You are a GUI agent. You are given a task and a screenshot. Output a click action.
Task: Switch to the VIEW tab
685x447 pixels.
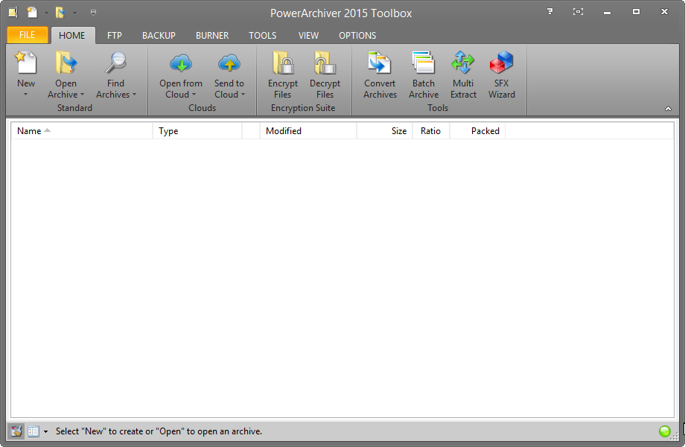tap(308, 36)
